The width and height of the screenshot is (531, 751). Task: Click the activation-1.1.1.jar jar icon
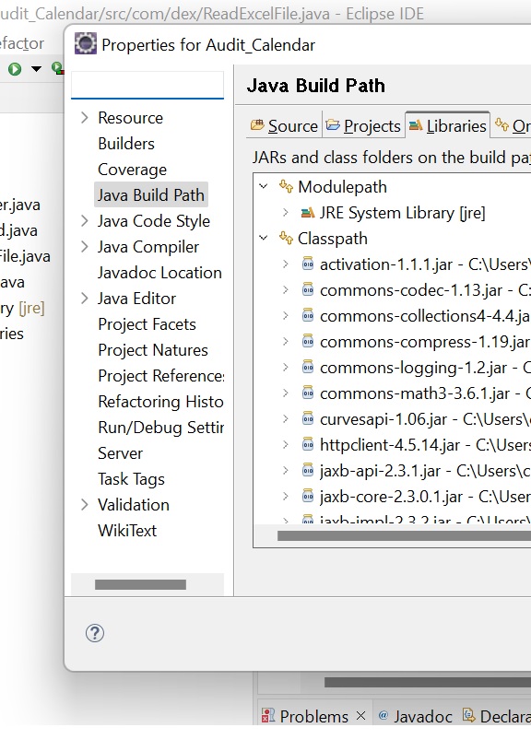coord(308,264)
